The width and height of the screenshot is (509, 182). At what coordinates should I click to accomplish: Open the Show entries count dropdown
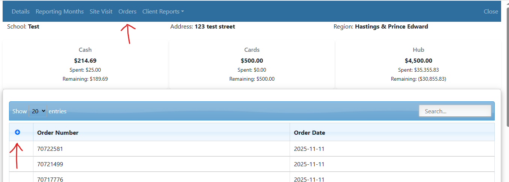(38, 111)
